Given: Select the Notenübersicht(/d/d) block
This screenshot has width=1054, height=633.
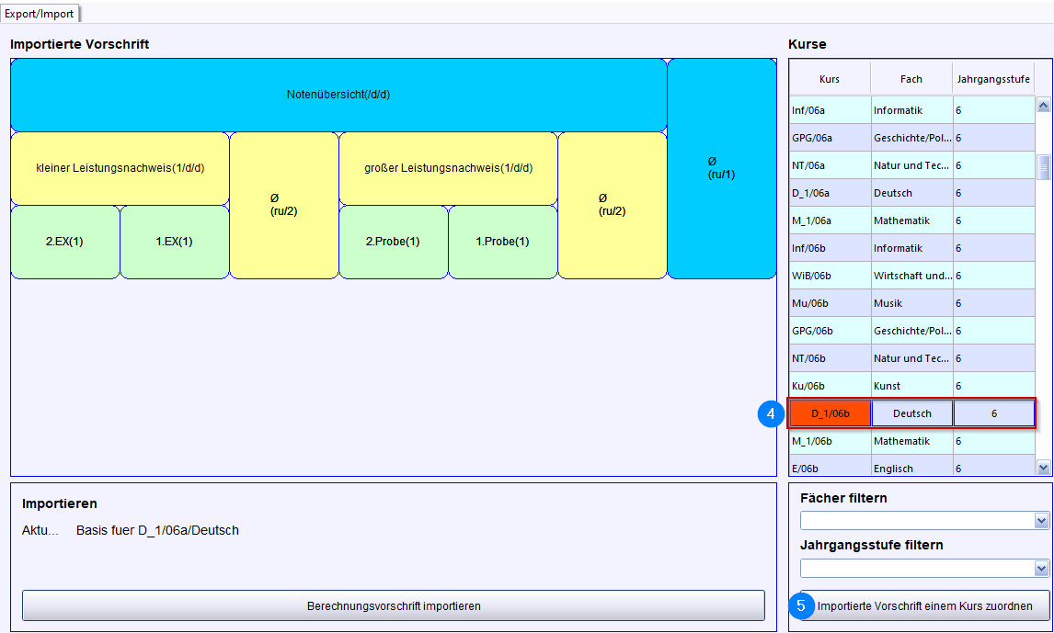Looking at the screenshot, I should click(338, 95).
